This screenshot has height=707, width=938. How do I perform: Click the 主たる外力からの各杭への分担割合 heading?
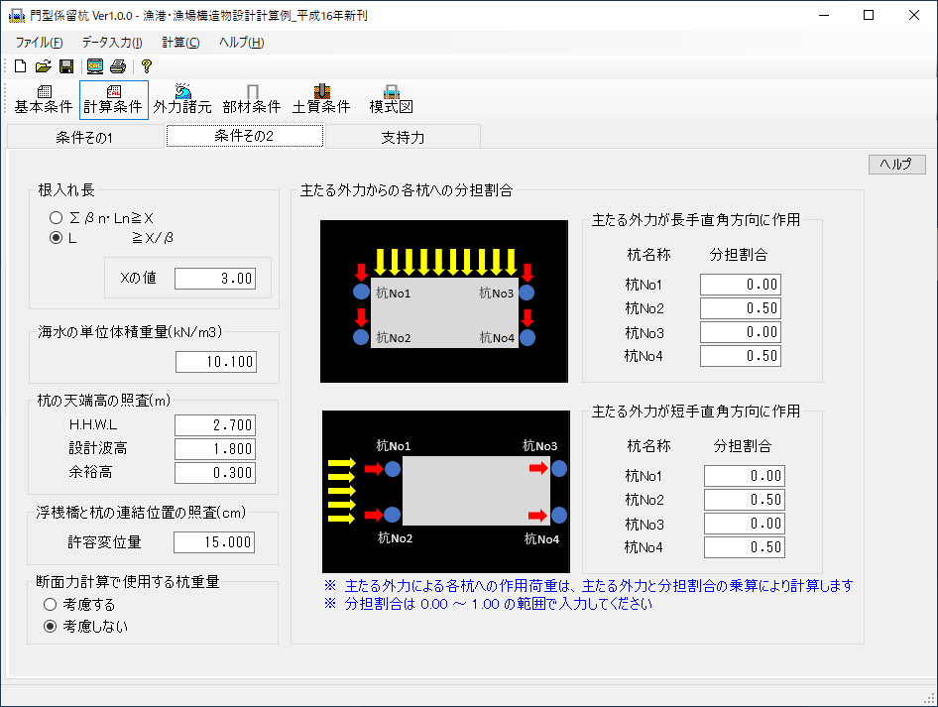coord(407,190)
